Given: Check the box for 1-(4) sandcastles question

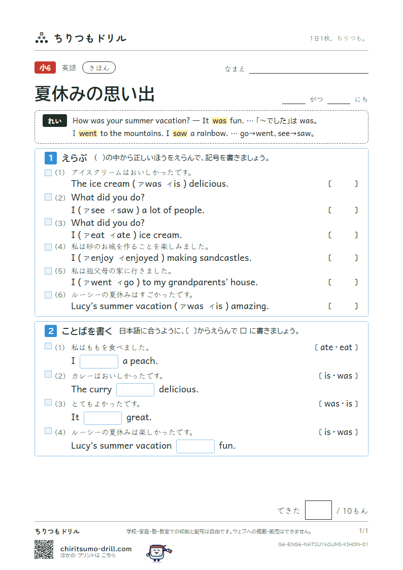Looking at the screenshot, I should point(48,247).
